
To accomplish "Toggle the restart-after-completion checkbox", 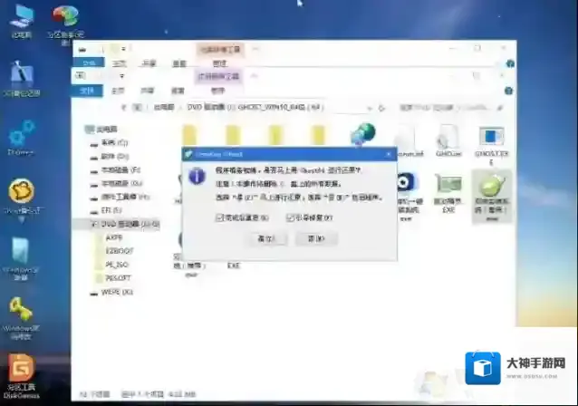I will (220, 217).
